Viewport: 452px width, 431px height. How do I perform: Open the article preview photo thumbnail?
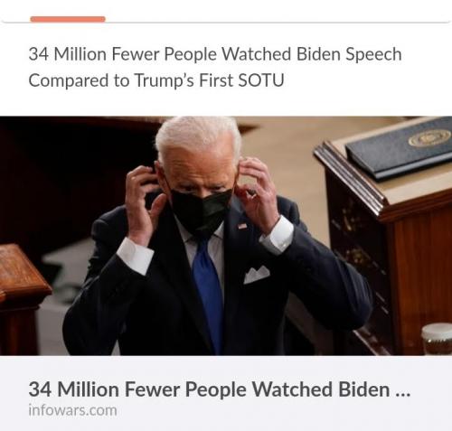tap(226, 236)
